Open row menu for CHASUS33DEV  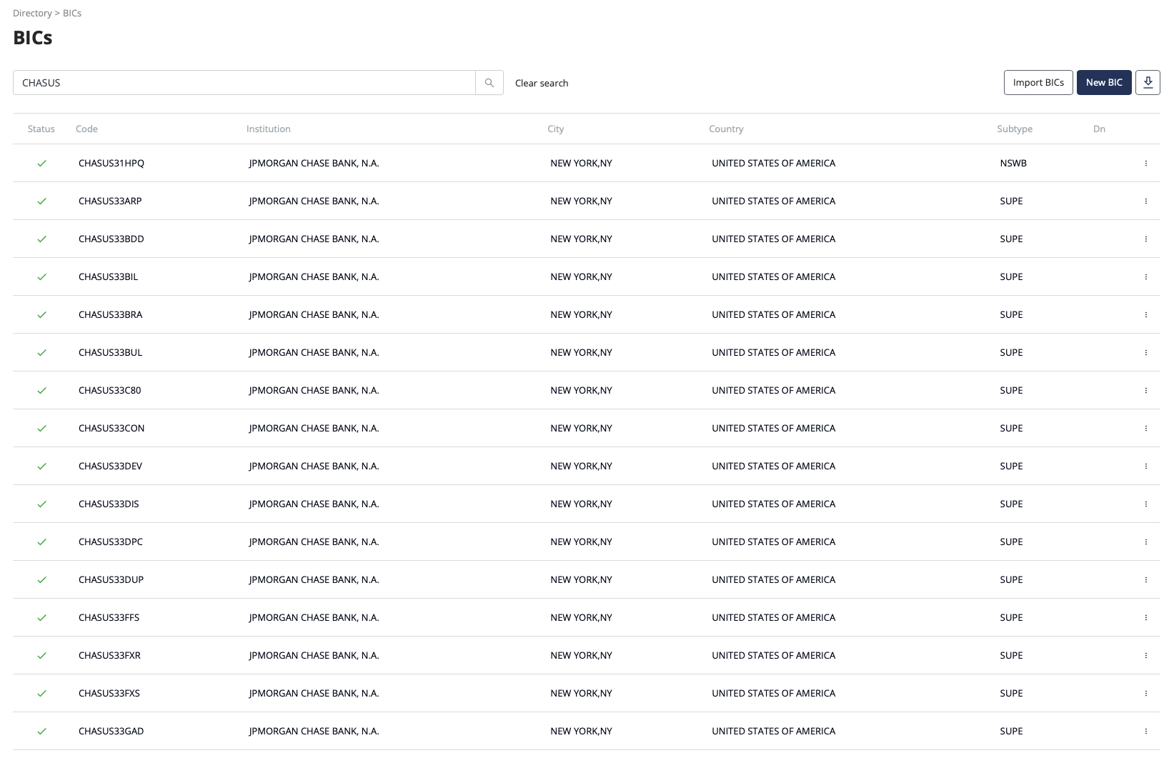tap(1146, 467)
